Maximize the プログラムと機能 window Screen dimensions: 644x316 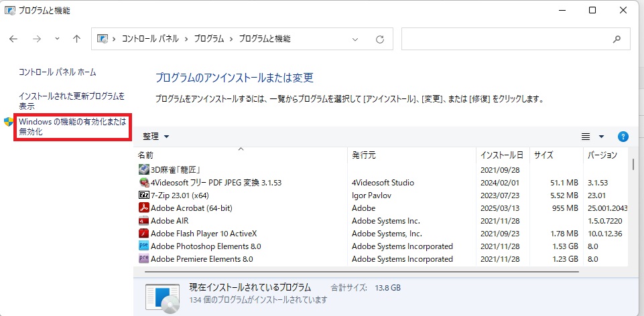592,11
